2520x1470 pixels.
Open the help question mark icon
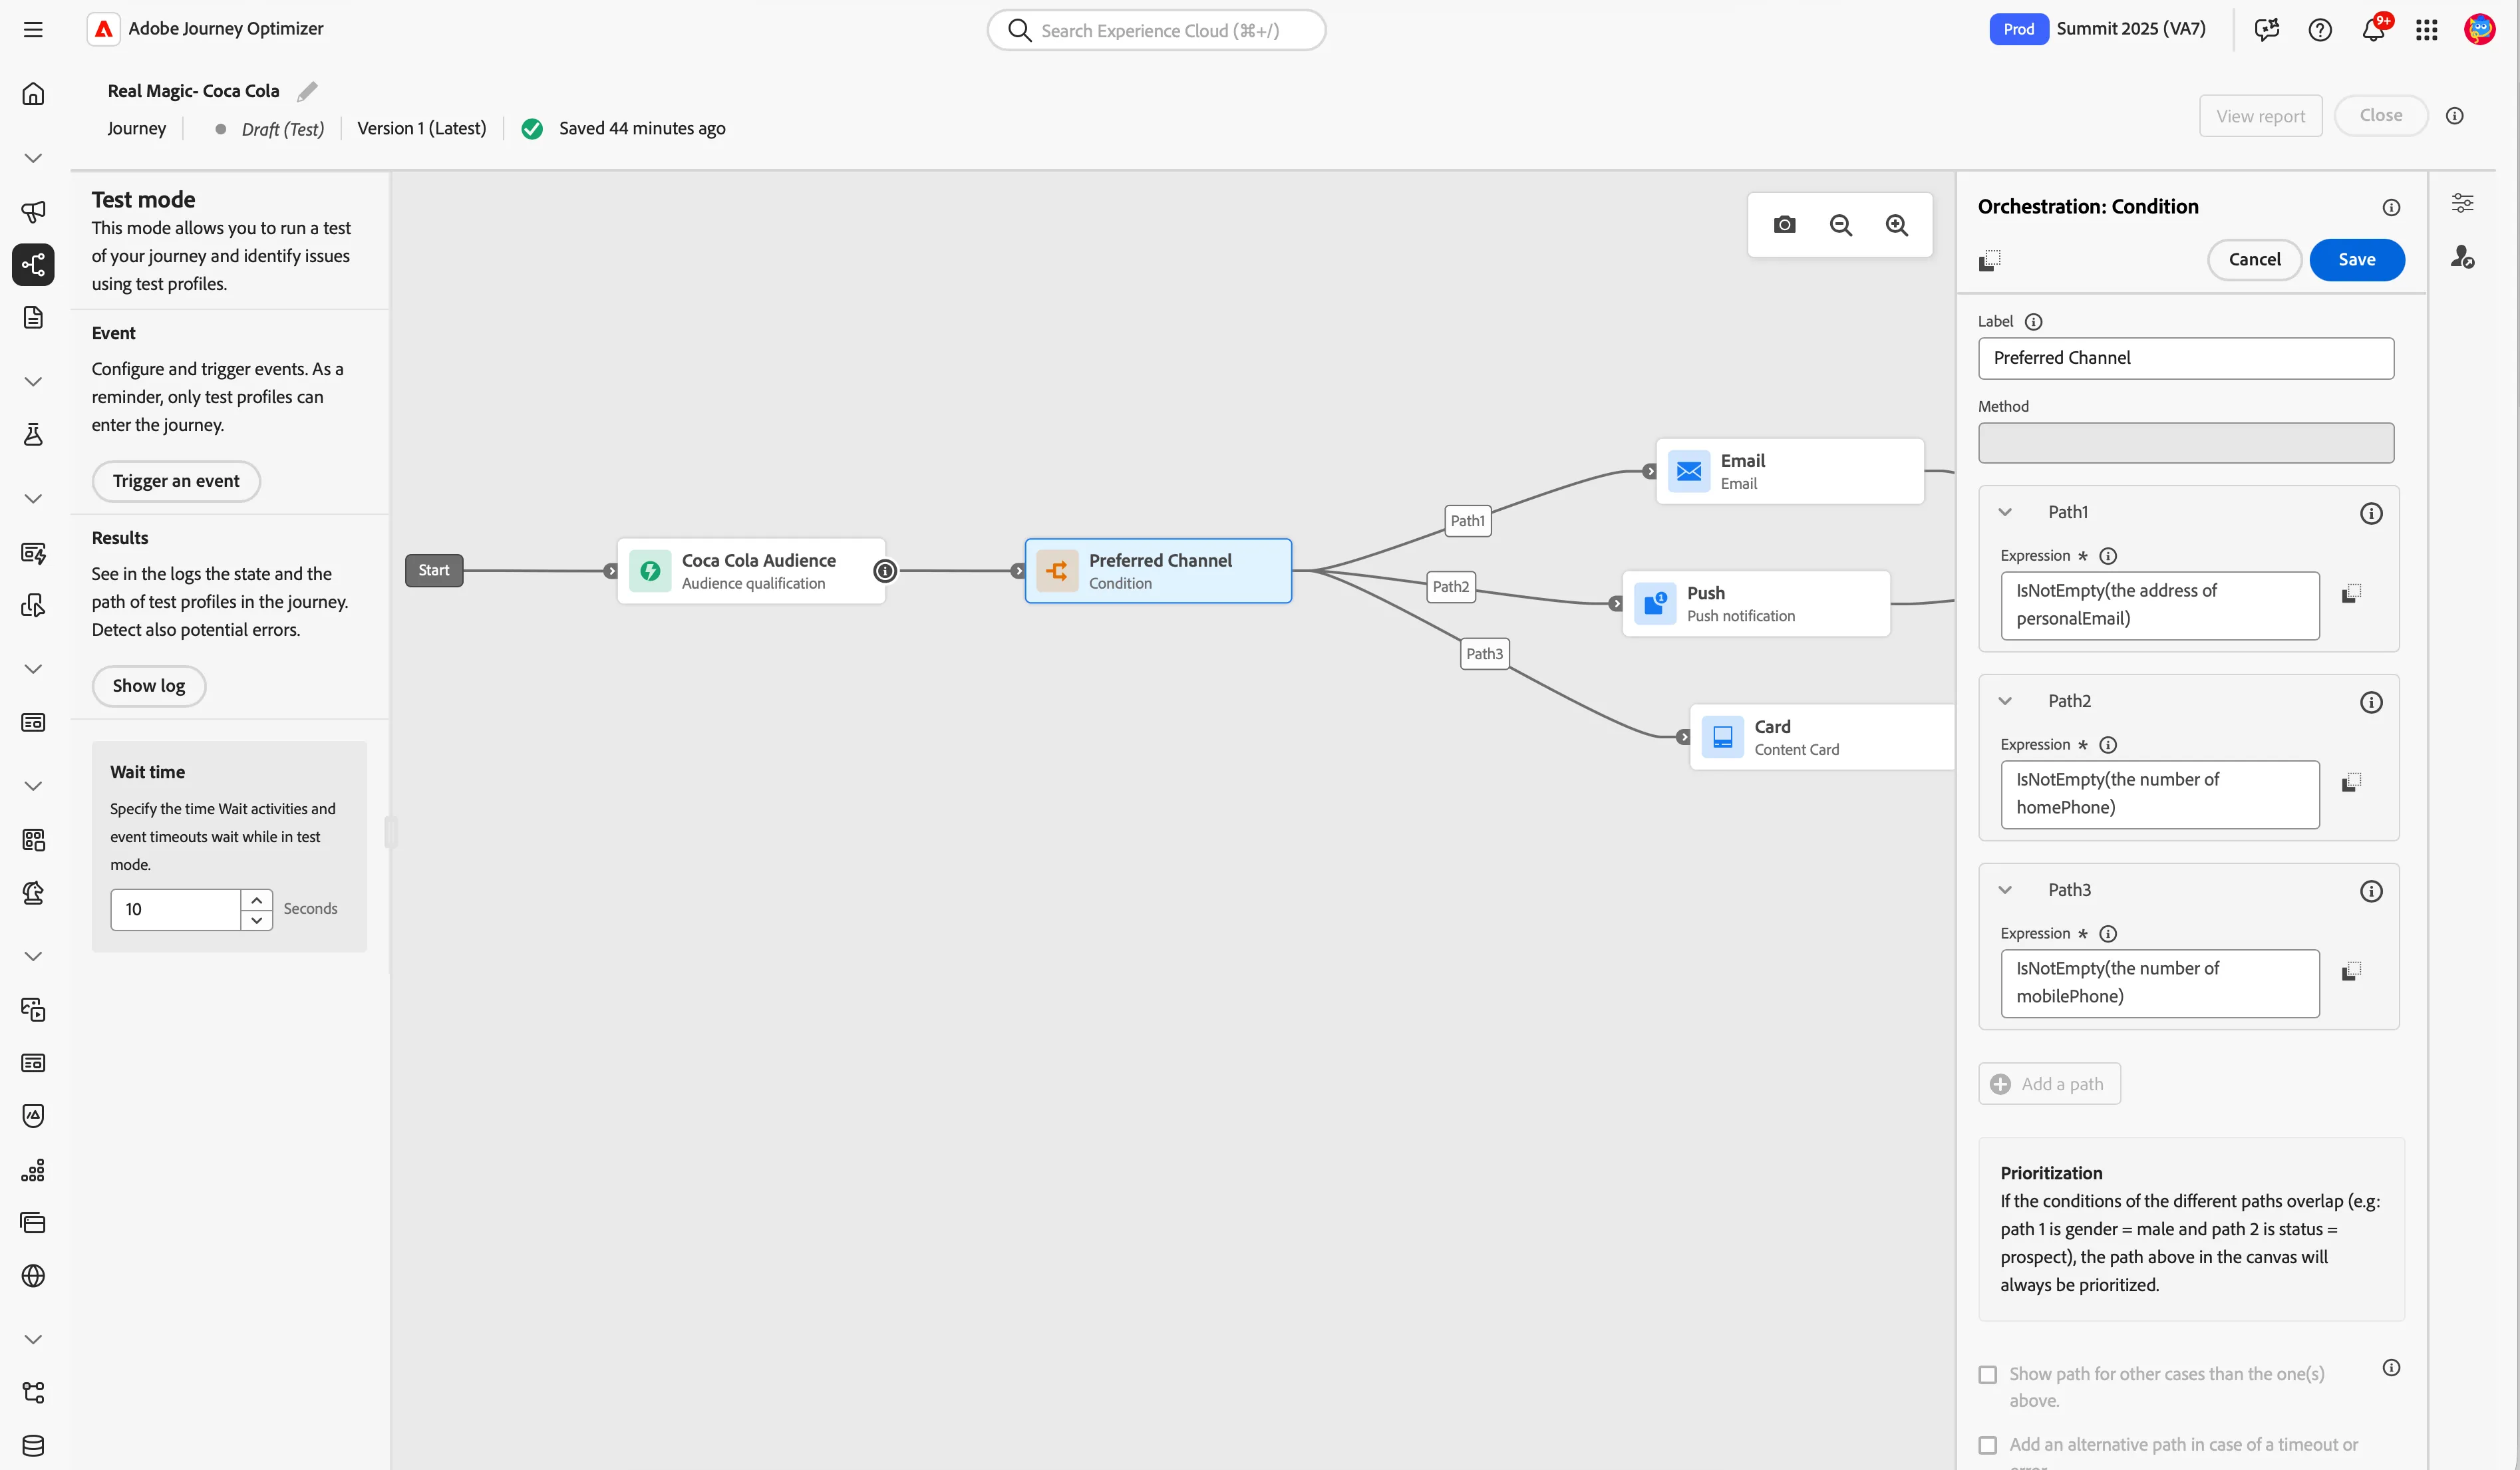[2320, 30]
